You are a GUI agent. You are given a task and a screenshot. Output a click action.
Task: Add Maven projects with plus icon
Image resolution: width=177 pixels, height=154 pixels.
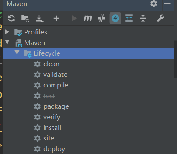(x=56, y=18)
